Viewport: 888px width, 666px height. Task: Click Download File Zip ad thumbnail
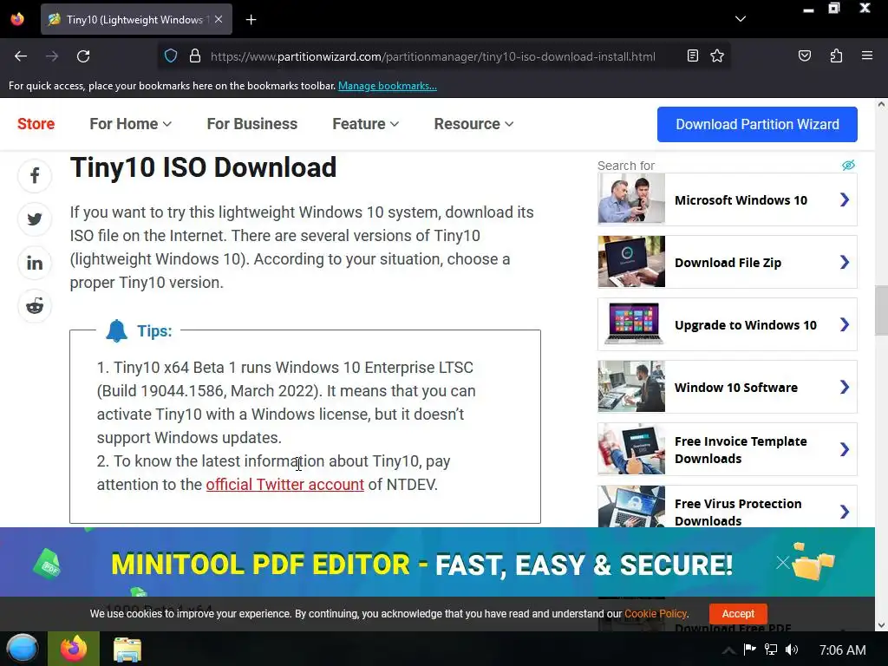click(631, 262)
